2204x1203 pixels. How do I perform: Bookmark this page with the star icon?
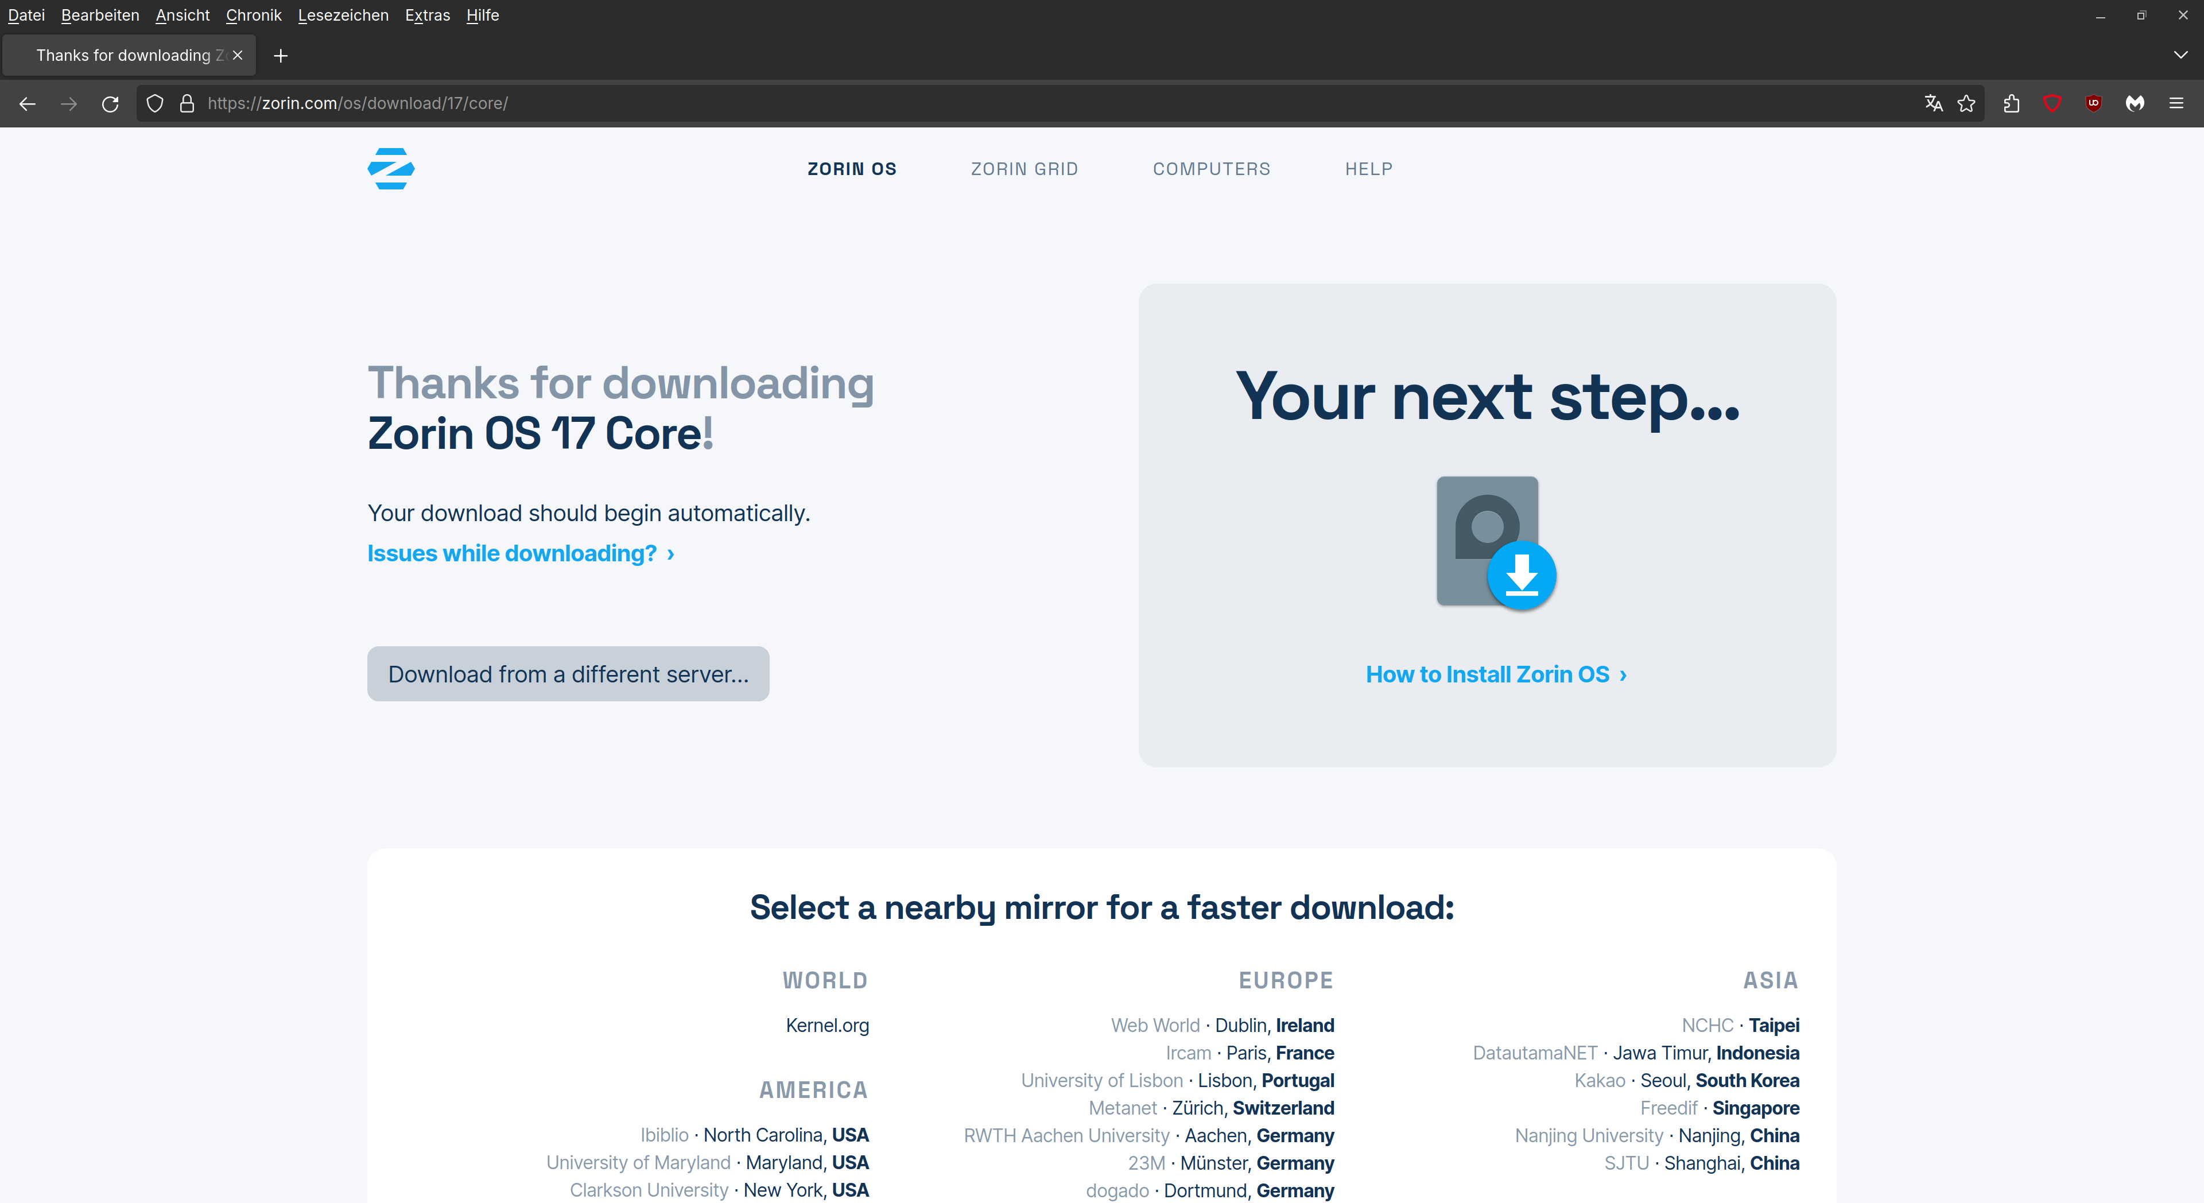click(1966, 103)
